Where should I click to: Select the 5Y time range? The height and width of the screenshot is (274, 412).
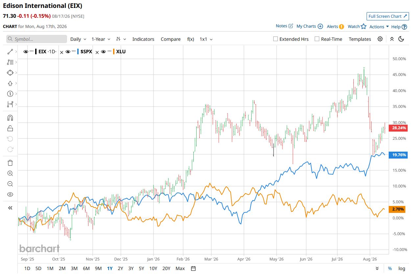[141, 268]
